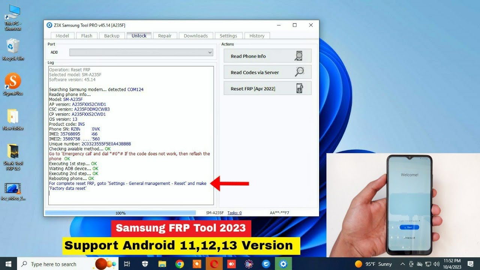The width and height of the screenshot is (480, 270).
Task: Switch to the Flash tab
Action: 87,36
